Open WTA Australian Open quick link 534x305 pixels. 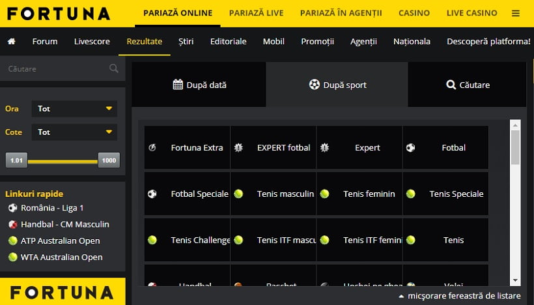pyautogui.click(x=63, y=257)
